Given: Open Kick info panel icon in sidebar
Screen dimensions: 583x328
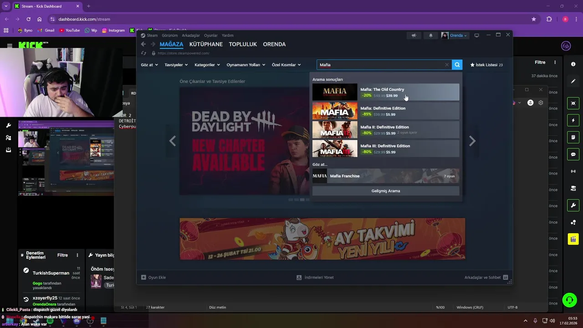Looking at the screenshot, I should [573, 64].
